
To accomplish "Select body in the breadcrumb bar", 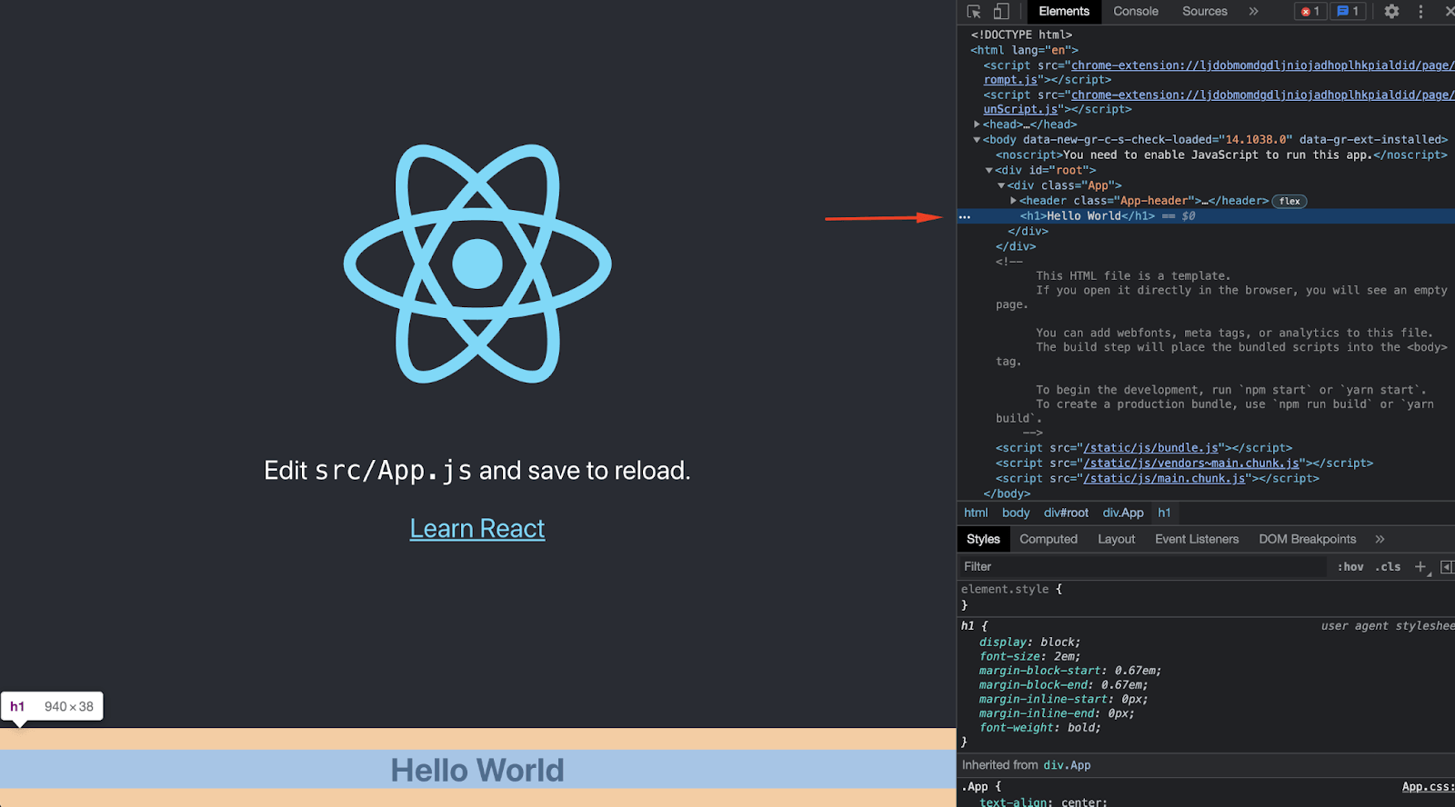I will click(1016, 513).
